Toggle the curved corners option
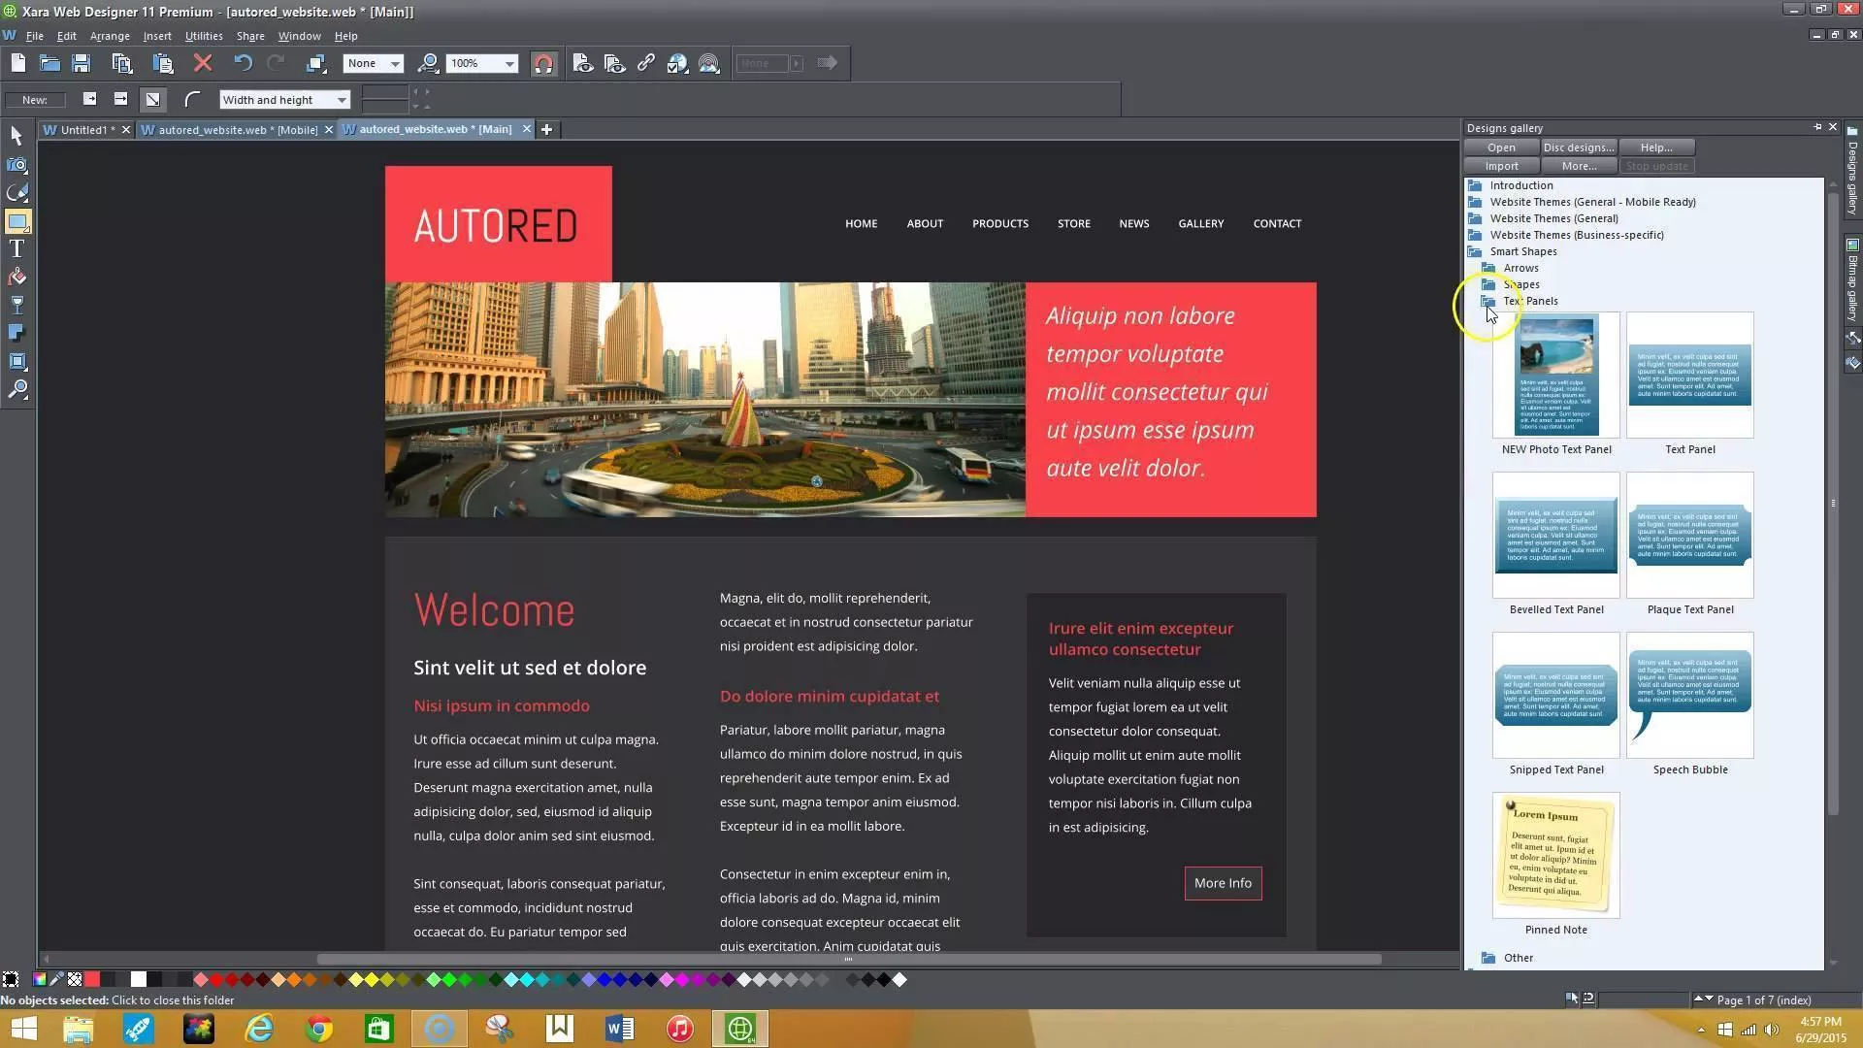The height and width of the screenshot is (1048, 1863). tap(192, 99)
